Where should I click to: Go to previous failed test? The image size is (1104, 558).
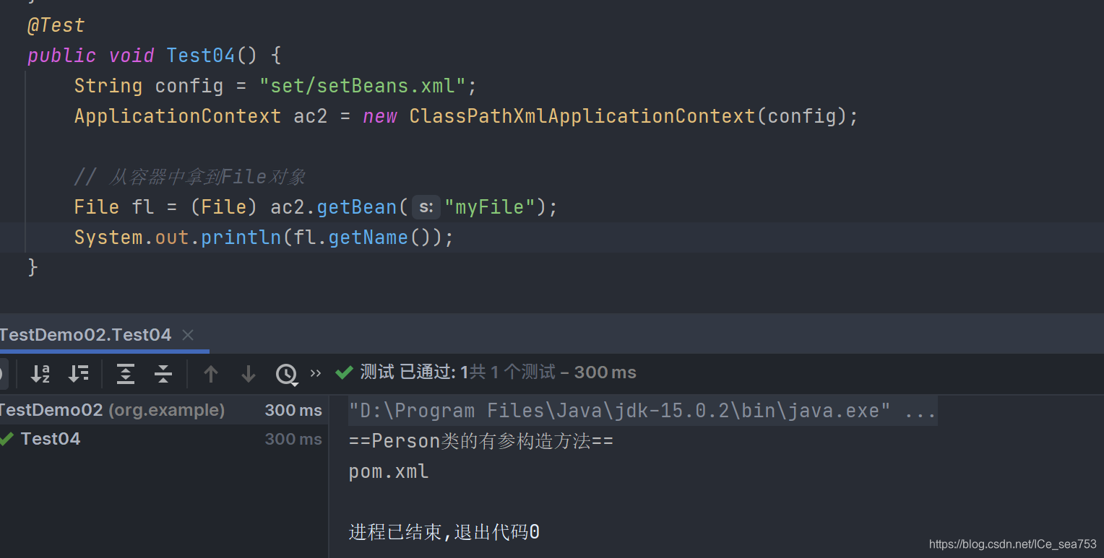(x=211, y=373)
